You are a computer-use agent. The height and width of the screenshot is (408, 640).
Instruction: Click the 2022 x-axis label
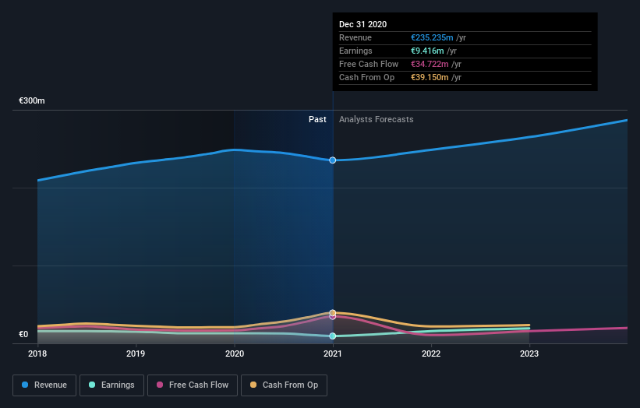(431, 353)
